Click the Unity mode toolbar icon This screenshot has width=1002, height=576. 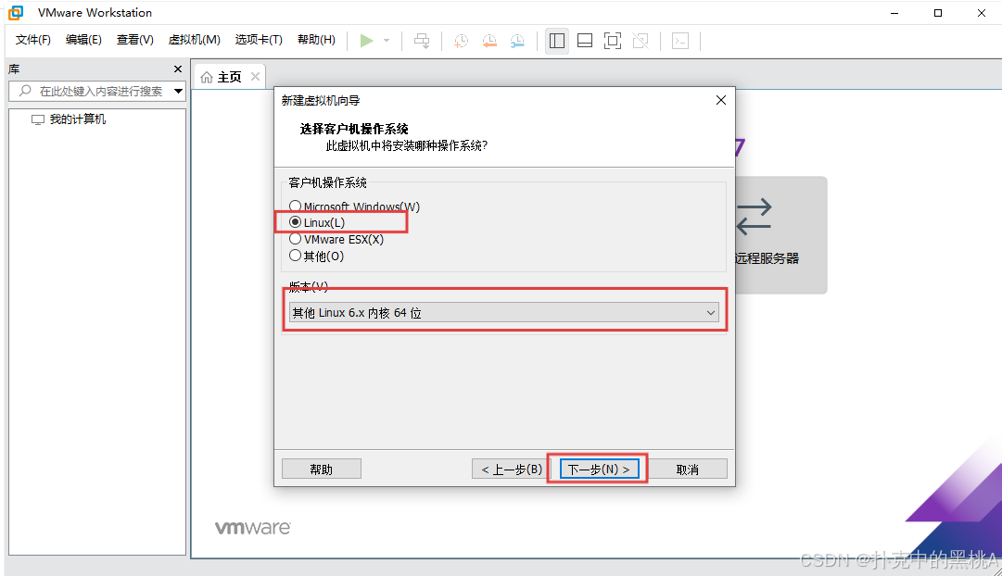pyautogui.click(x=641, y=41)
